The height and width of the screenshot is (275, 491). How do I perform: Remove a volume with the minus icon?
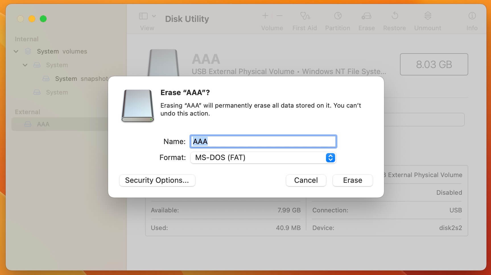point(279,16)
